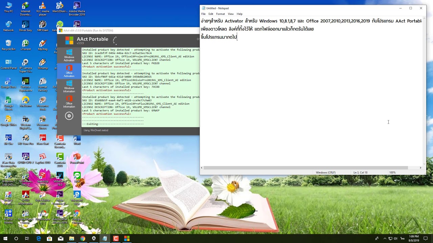The width and height of the screenshot is (433, 243).
Task: Select Office Activation in AAct sidebar
Action: [x=69, y=71]
